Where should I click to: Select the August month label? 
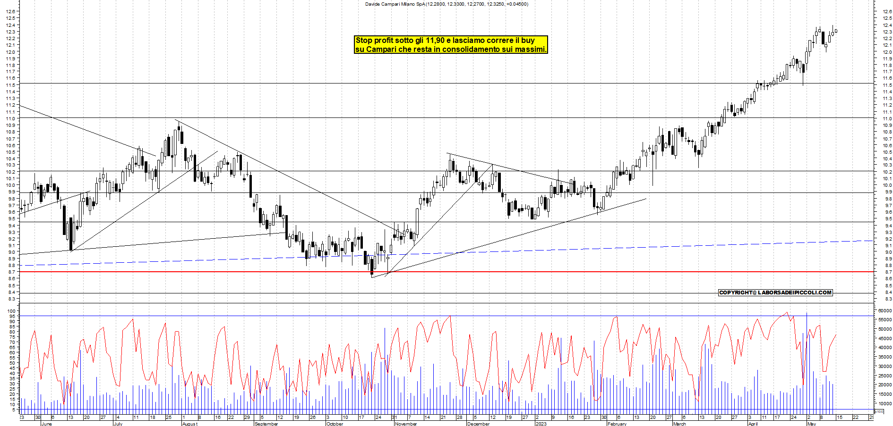(x=190, y=424)
